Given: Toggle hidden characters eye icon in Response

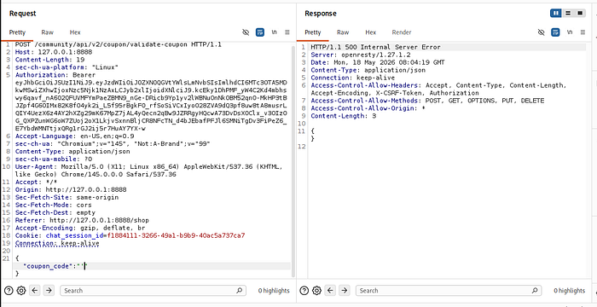Looking at the screenshot, I should point(542,32).
